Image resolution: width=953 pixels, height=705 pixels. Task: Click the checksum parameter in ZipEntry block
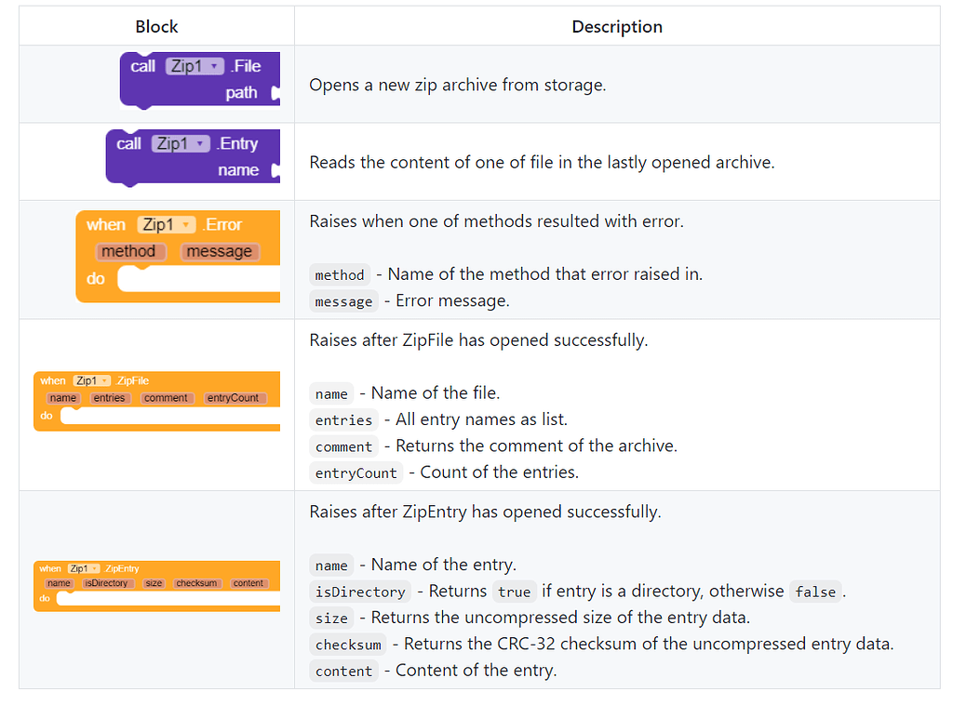[196, 583]
